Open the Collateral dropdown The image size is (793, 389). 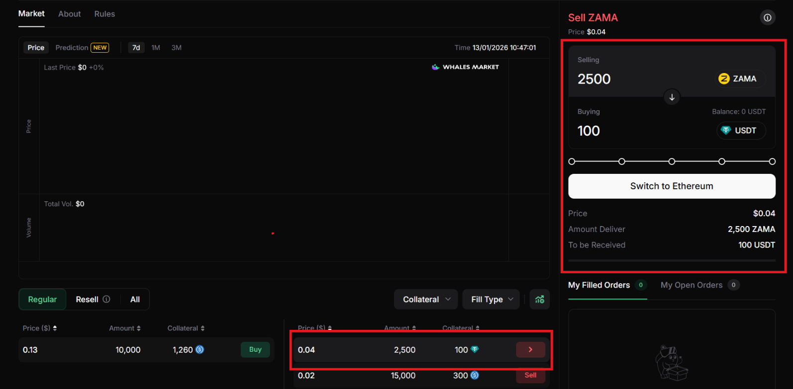(427, 299)
